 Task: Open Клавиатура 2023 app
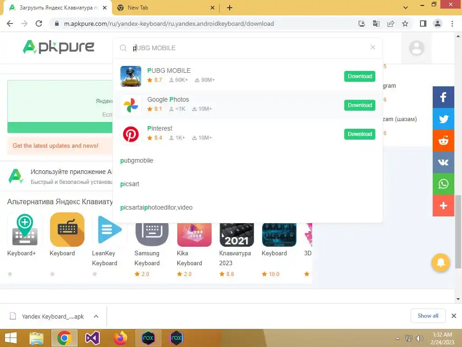point(237,235)
